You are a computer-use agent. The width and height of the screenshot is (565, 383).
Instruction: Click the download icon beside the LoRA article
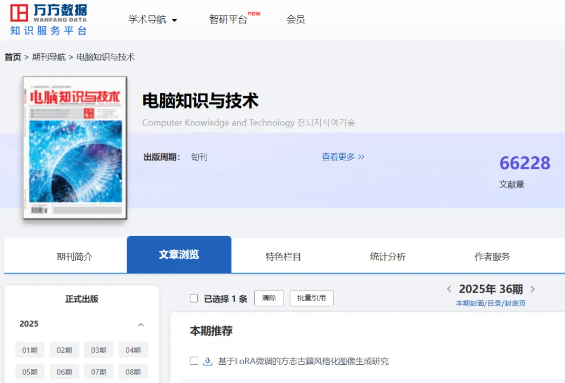tap(207, 361)
